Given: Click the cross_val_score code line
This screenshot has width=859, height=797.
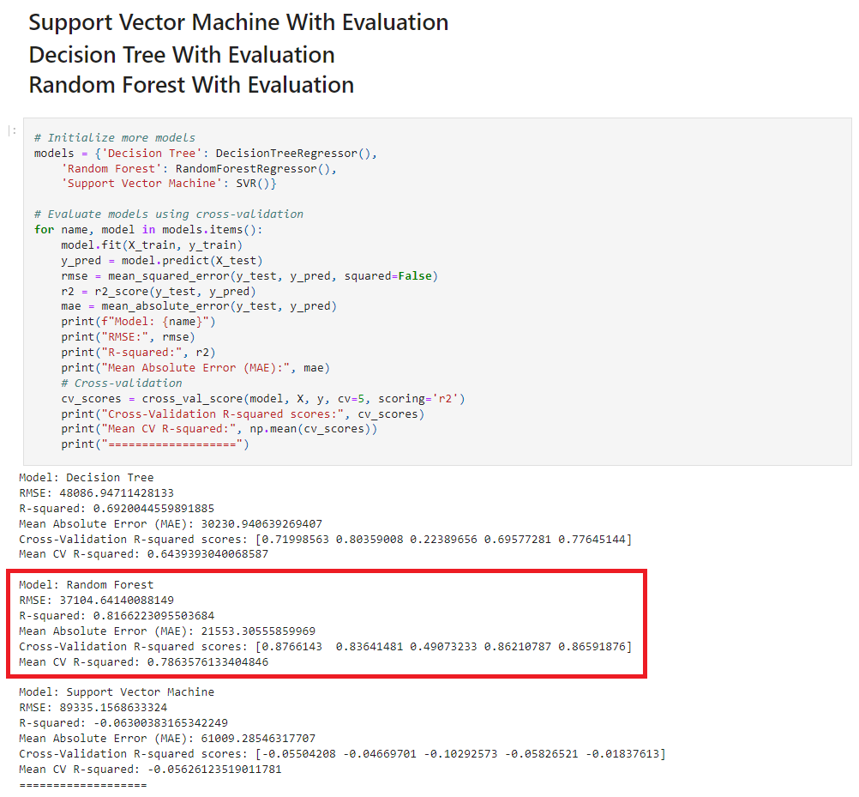Looking at the screenshot, I should point(263,398).
